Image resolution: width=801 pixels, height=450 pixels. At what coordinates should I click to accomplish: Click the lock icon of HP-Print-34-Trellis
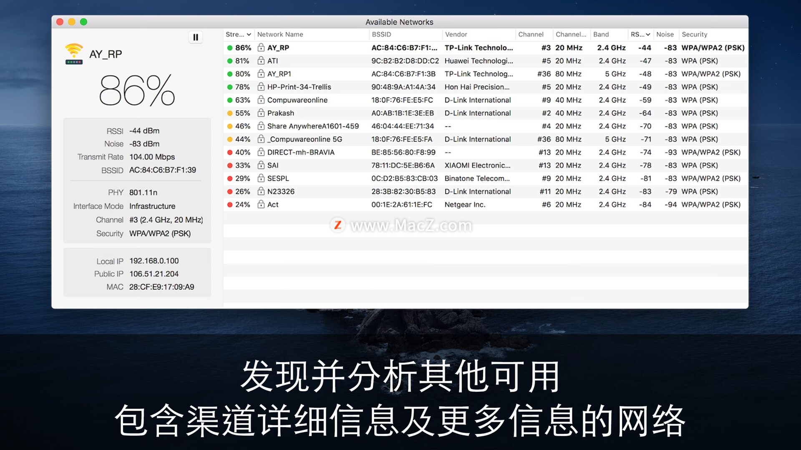pyautogui.click(x=261, y=86)
